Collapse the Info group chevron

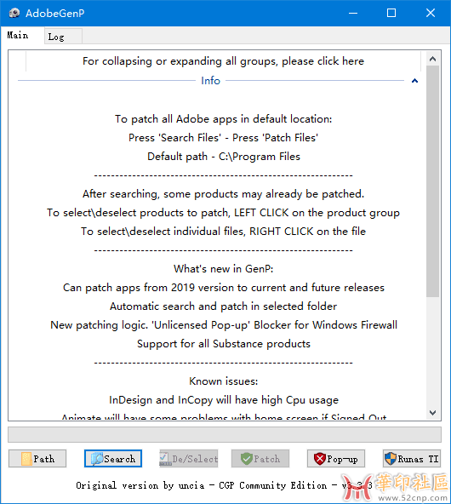414,81
